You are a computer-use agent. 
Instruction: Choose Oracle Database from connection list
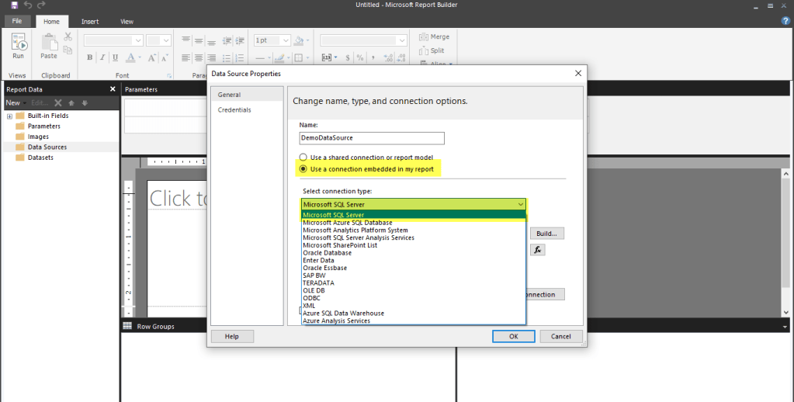click(x=414, y=253)
